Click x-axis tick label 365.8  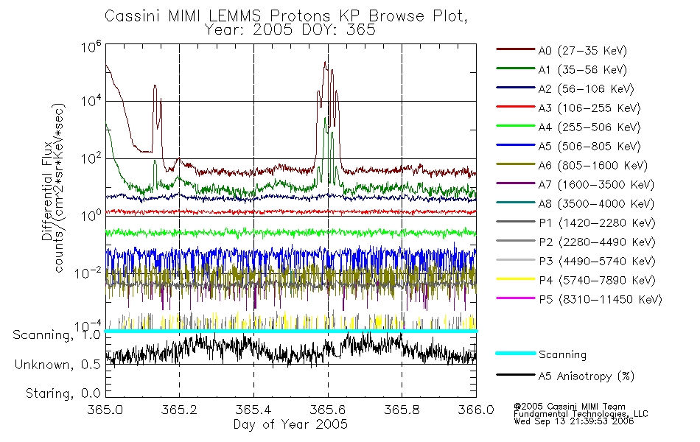(x=402, y=410)
